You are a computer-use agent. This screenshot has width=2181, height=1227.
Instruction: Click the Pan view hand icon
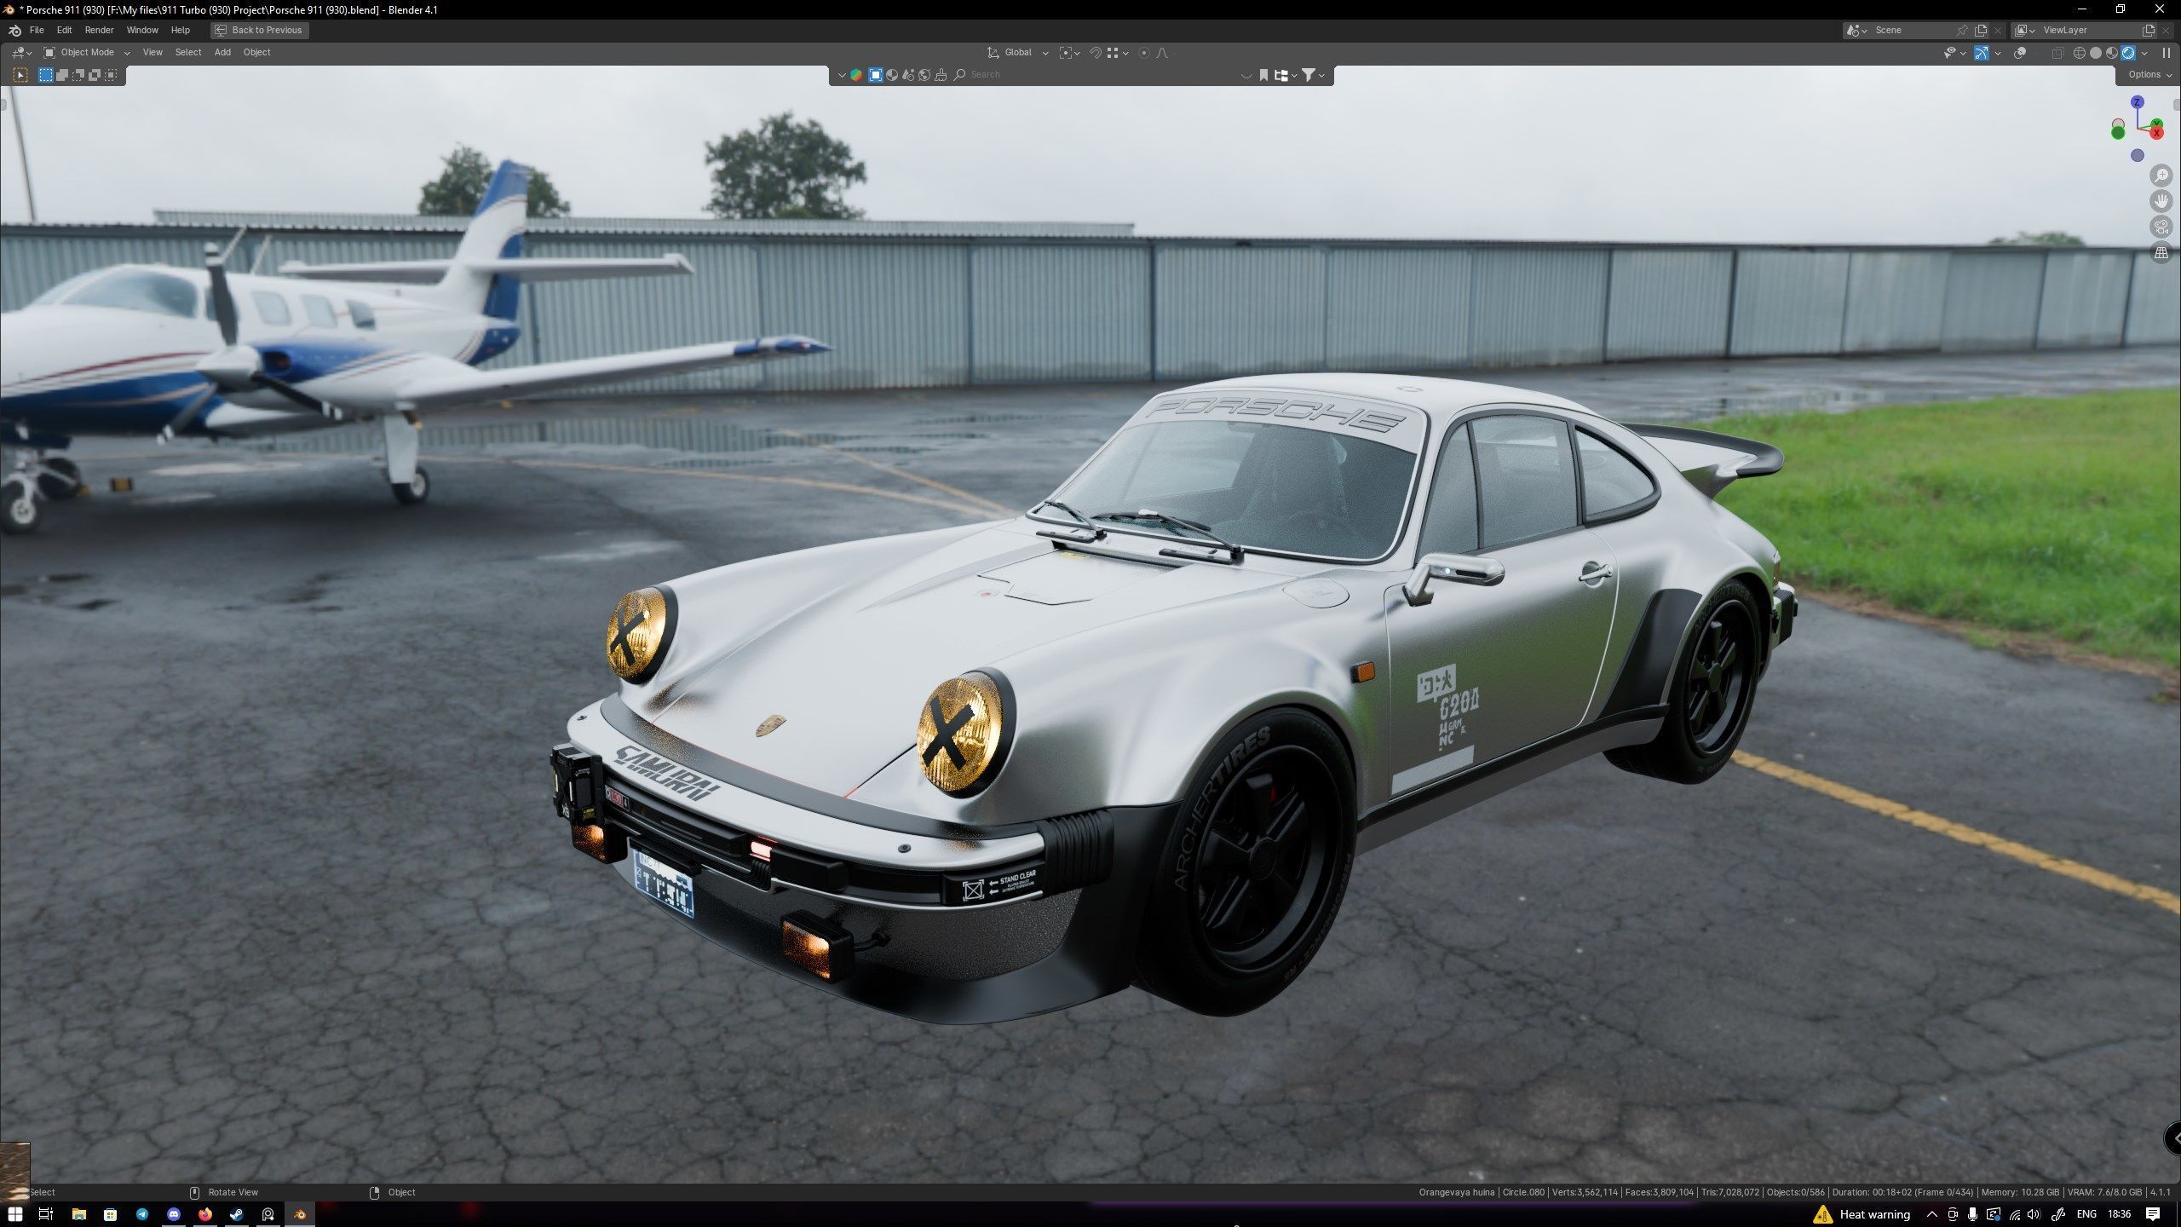2161,201
